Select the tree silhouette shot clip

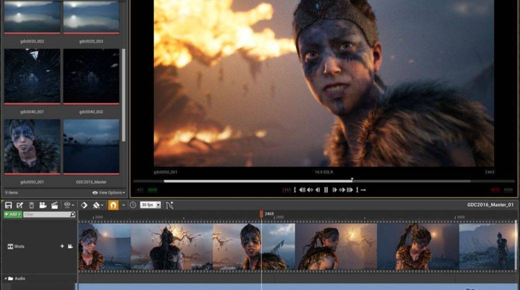tap(172, 246)
